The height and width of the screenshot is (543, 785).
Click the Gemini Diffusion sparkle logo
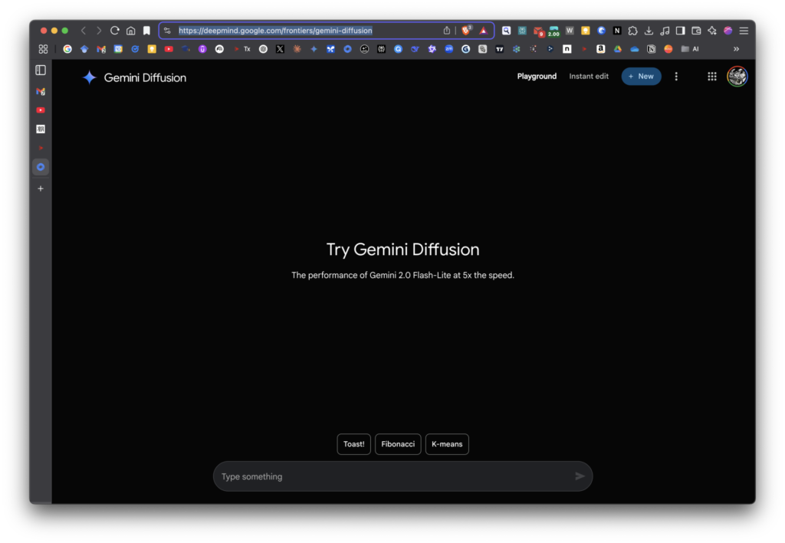pyautogui.click(x=89, y=77)
